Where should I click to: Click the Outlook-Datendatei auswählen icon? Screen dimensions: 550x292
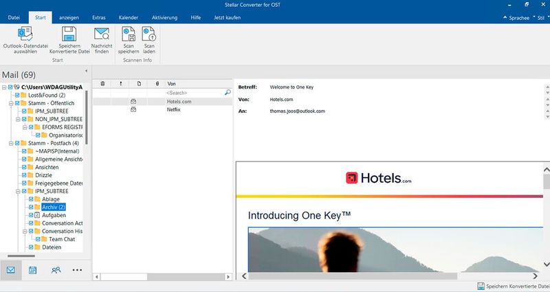tap(26, 34)
